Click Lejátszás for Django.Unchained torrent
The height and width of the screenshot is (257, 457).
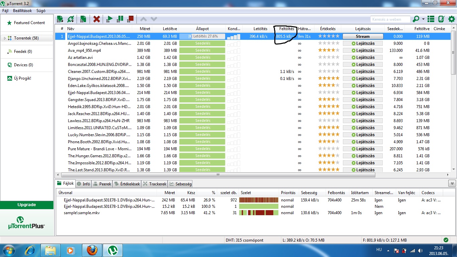click(x=363, y=78)
